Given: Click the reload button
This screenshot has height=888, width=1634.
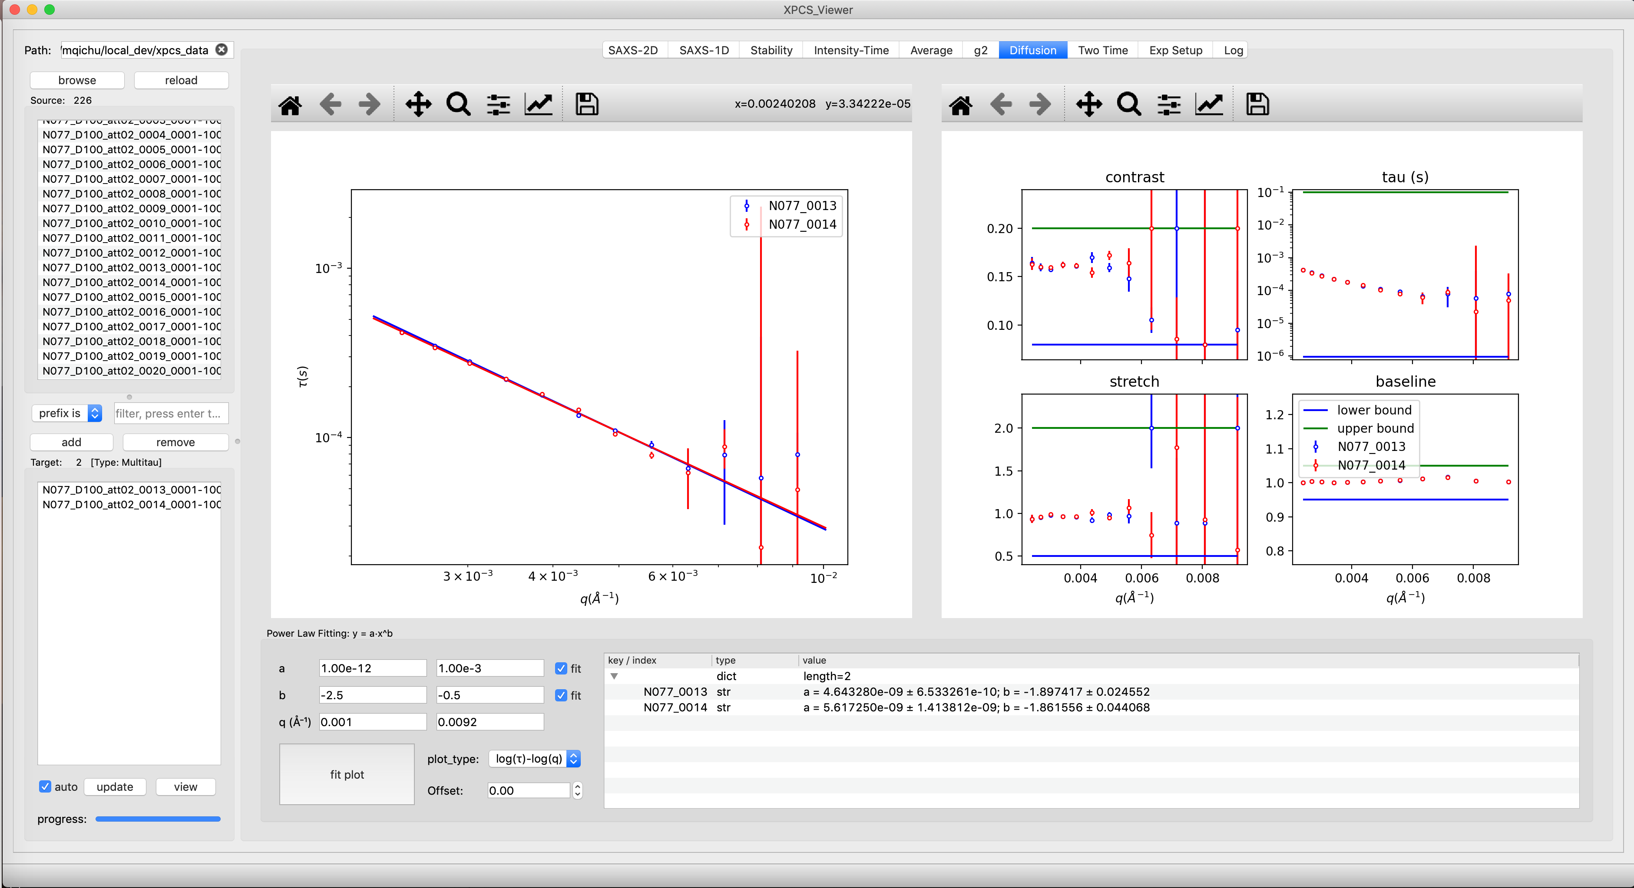Looking at the screenshot, I should 181,80.
